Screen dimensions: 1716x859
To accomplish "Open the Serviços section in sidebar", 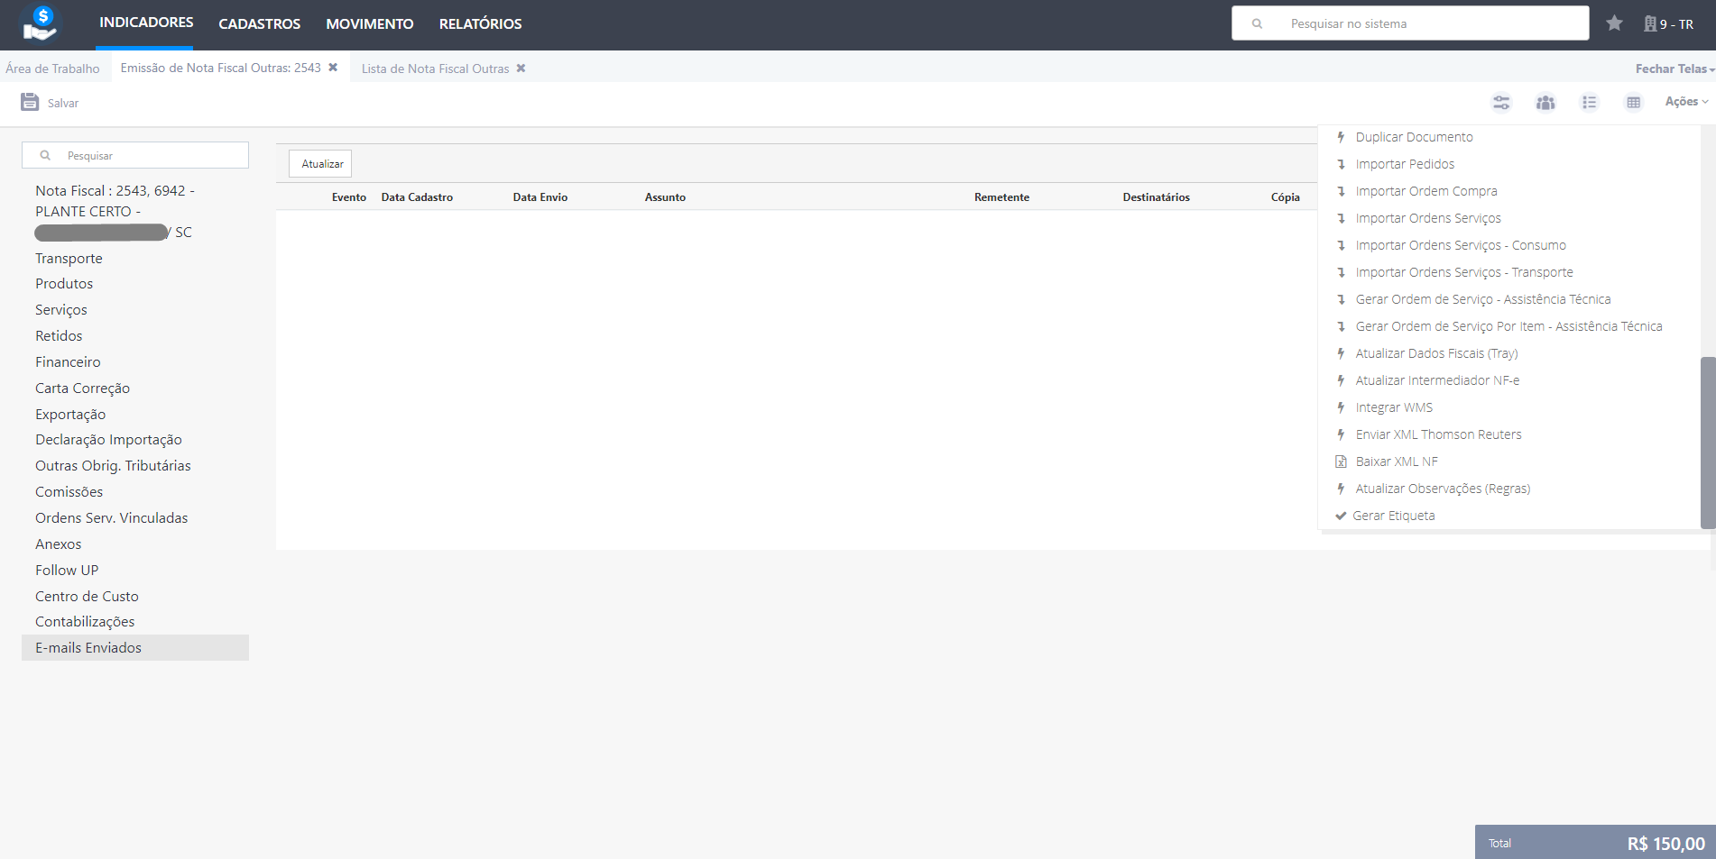I will [61, 310].
